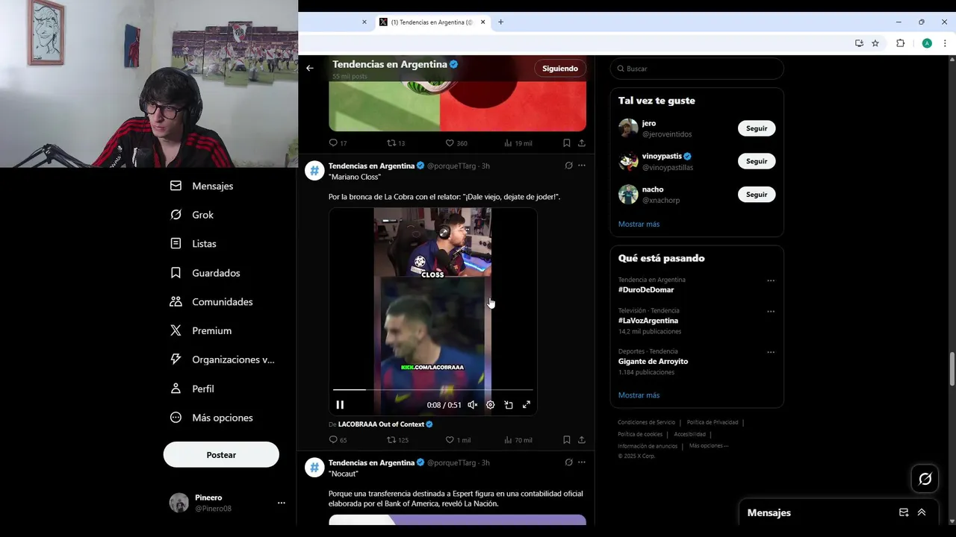Follow nacho with Seguir button
This screenshot has width=956, height=537.
tap(757, 194)
